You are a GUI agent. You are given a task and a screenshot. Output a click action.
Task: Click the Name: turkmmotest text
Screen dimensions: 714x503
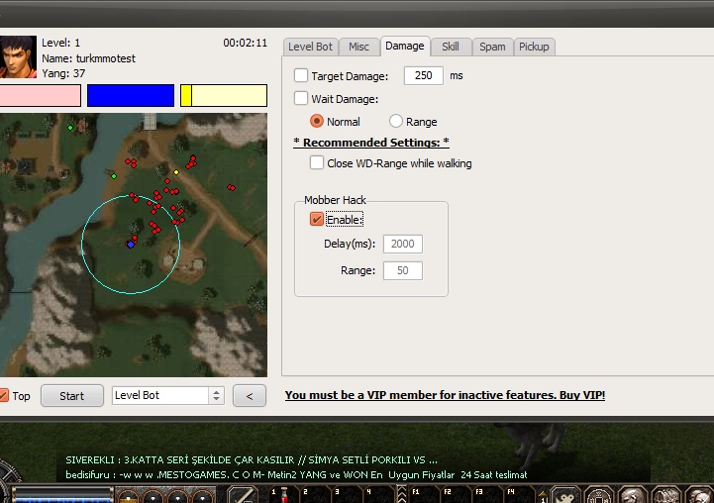(89, 58)
